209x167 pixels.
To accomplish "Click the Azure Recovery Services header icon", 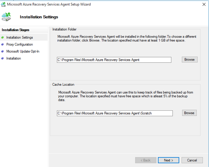I will click(6, 17).
